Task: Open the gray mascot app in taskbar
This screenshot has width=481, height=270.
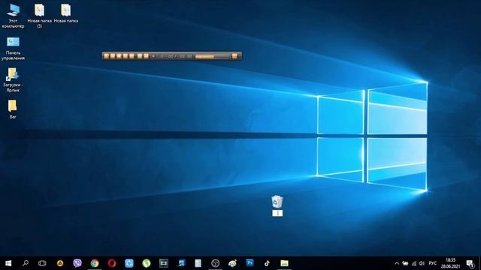Action: click(232, 263)
